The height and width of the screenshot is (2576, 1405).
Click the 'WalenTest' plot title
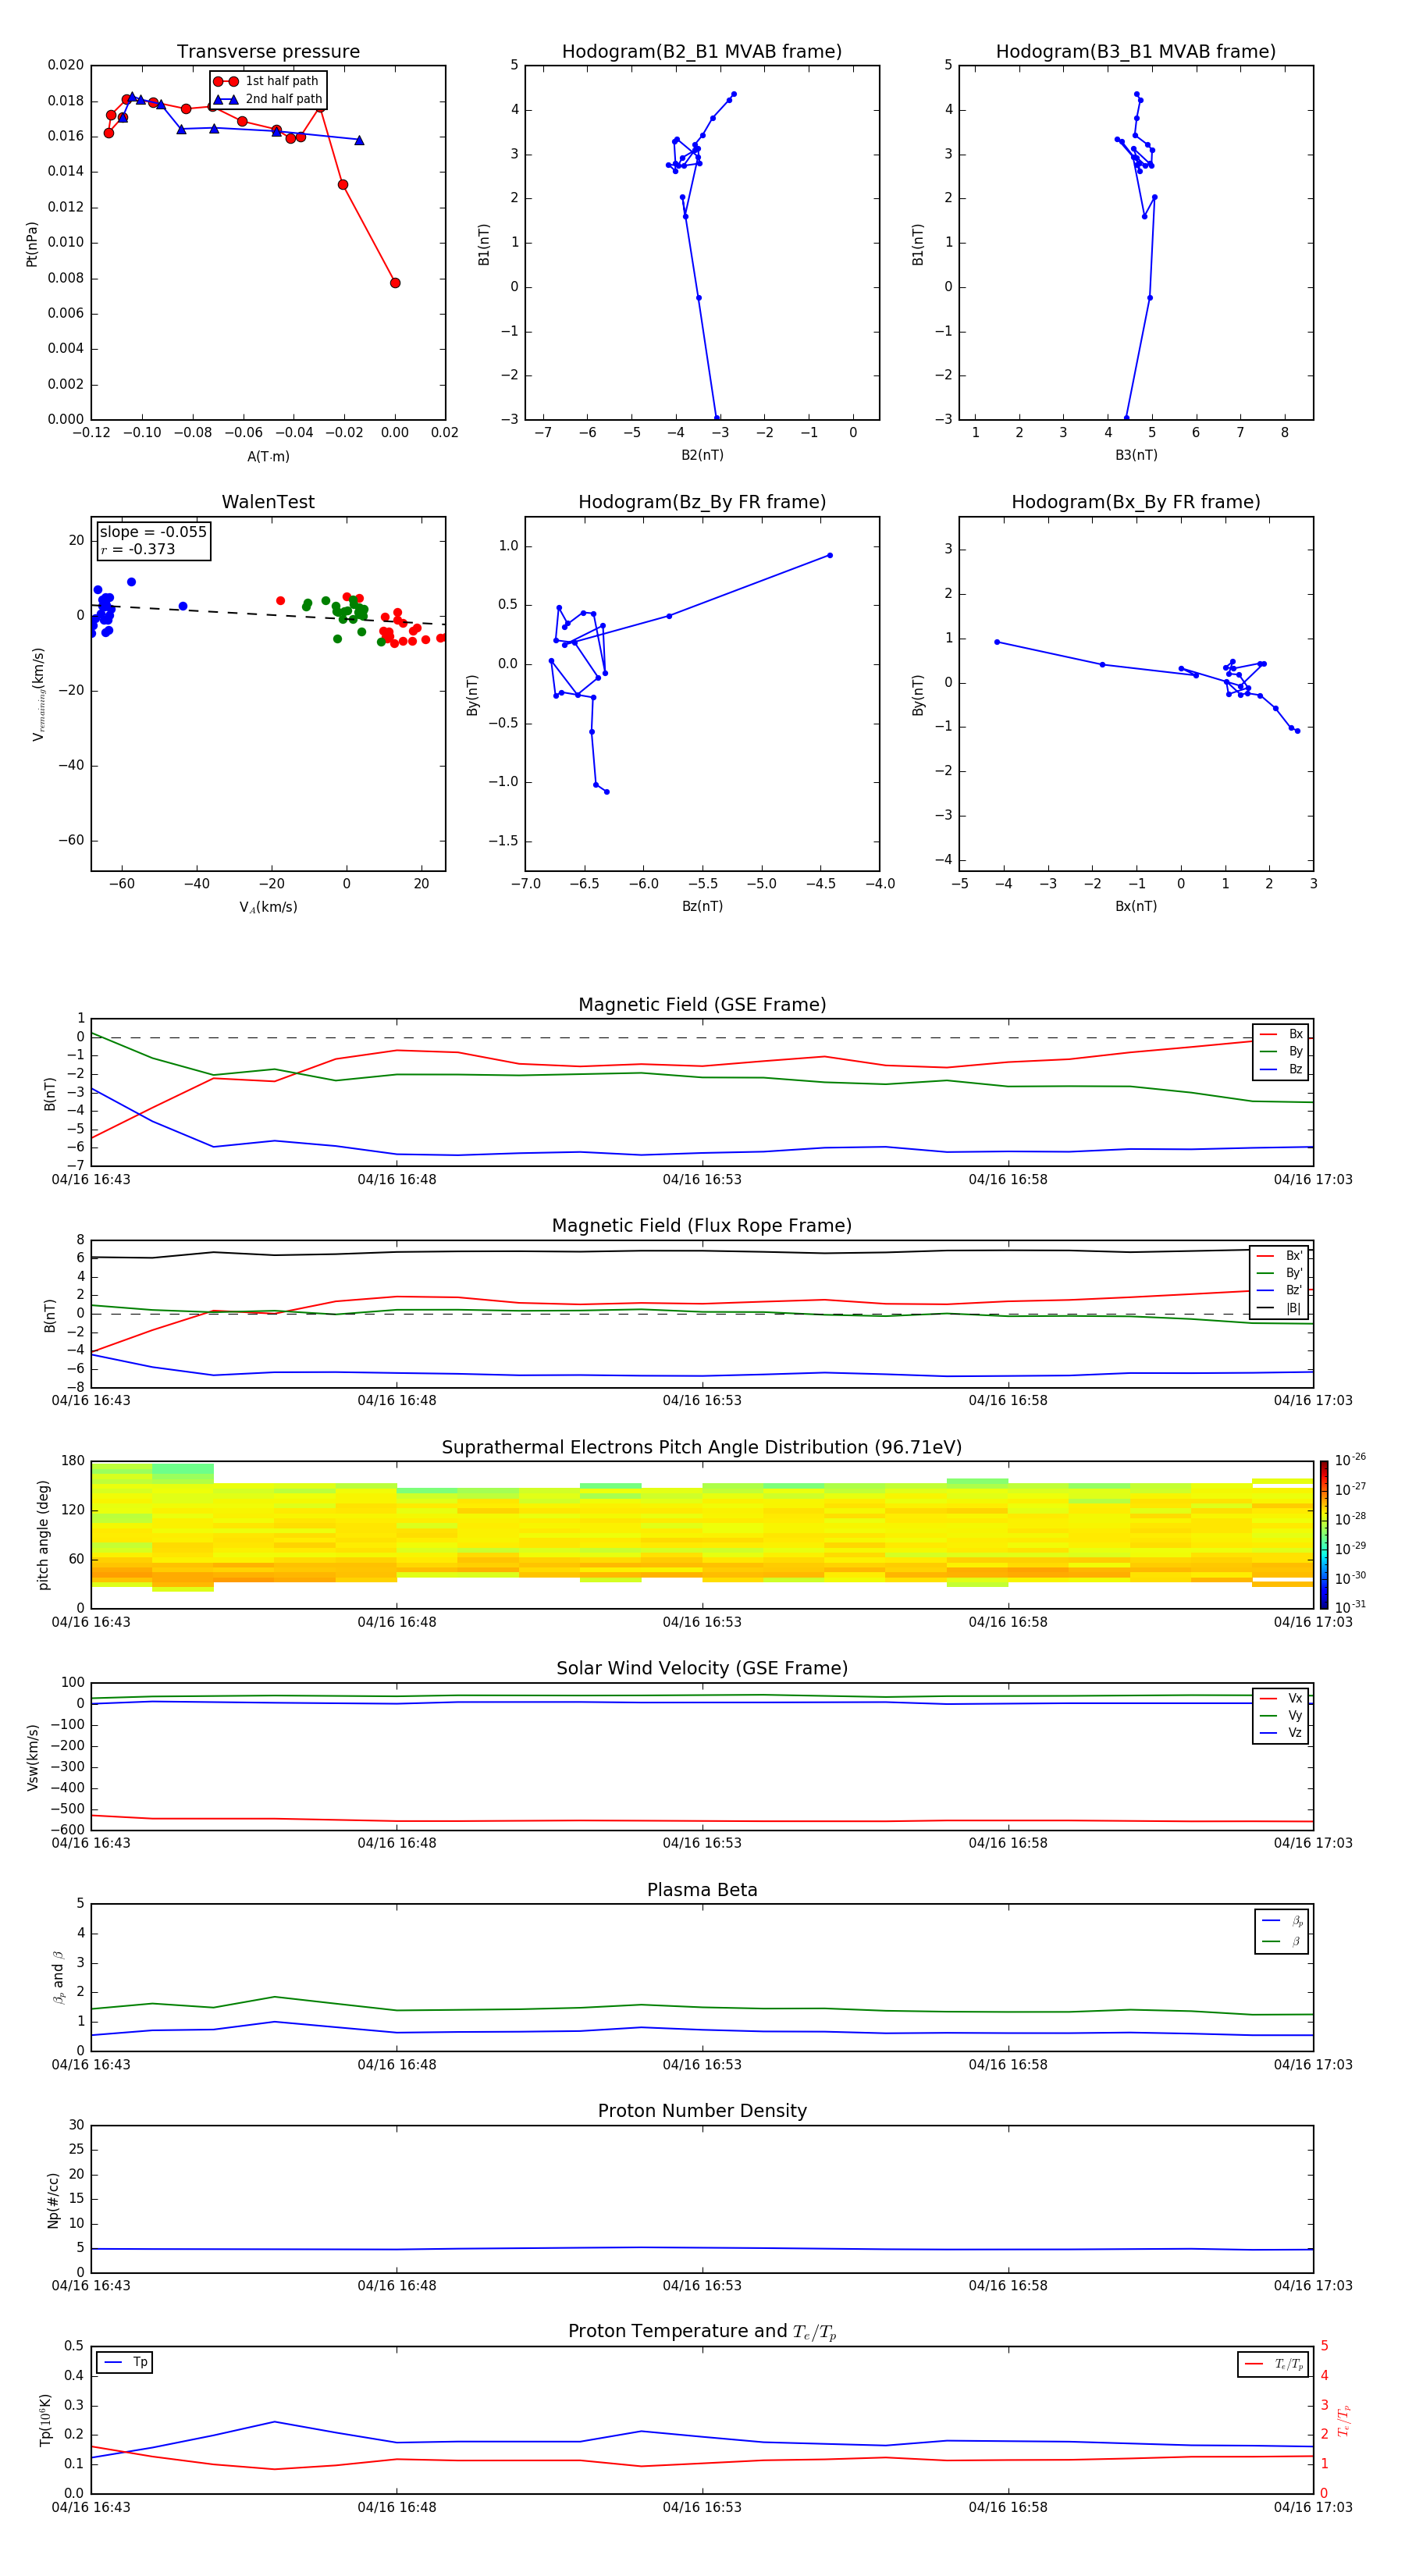tap(268, 502)
